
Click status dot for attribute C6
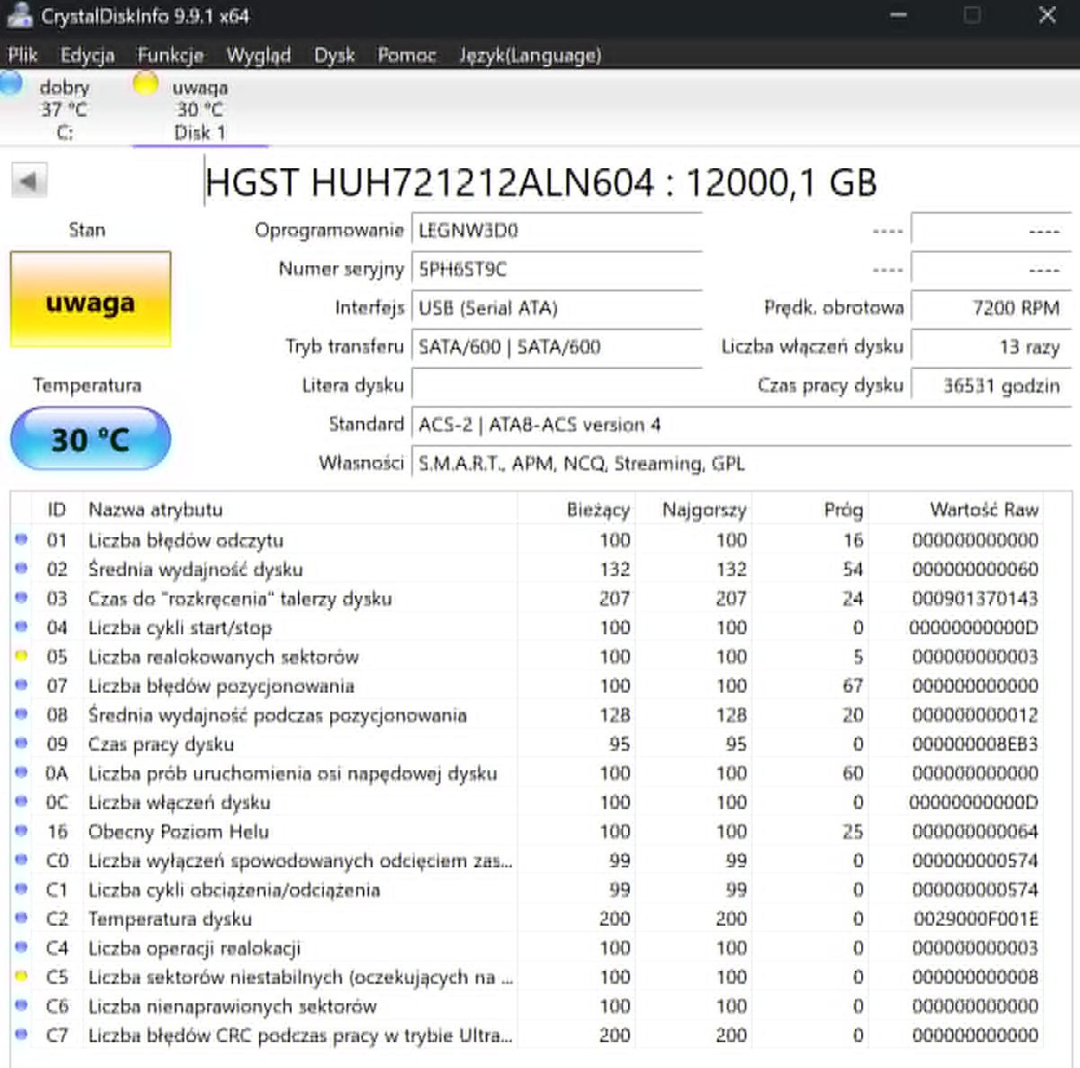point(21,1005)
